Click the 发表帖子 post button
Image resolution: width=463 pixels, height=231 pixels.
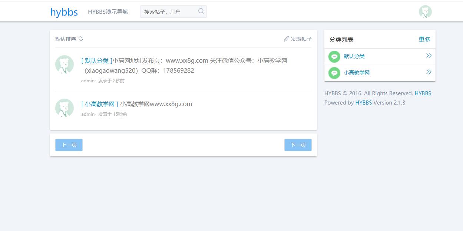pyautogui.click(x=298, y=39)
